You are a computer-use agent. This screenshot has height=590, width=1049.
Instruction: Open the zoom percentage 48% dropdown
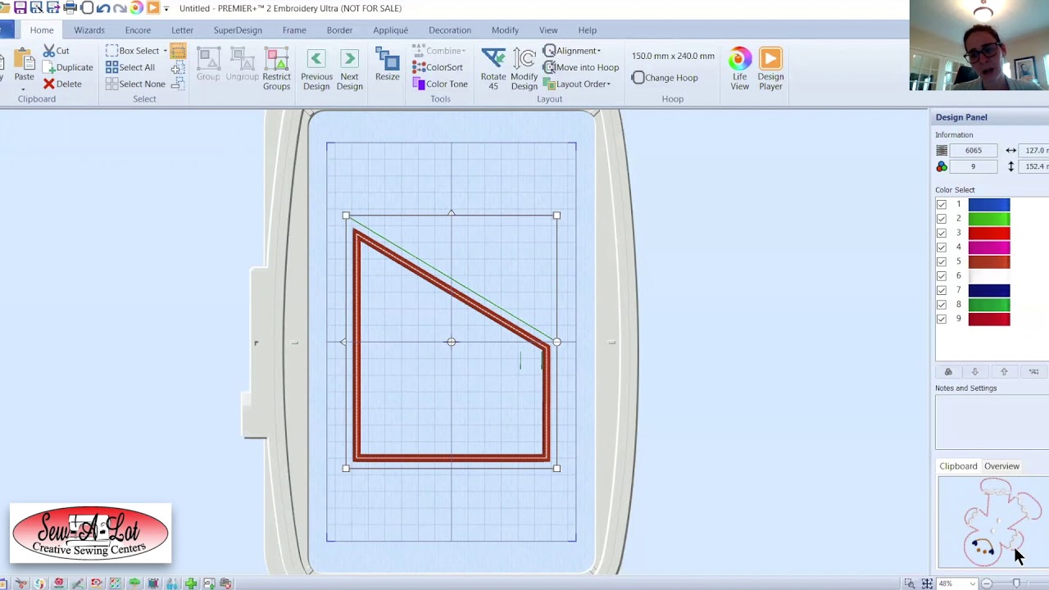coord(973,583)
